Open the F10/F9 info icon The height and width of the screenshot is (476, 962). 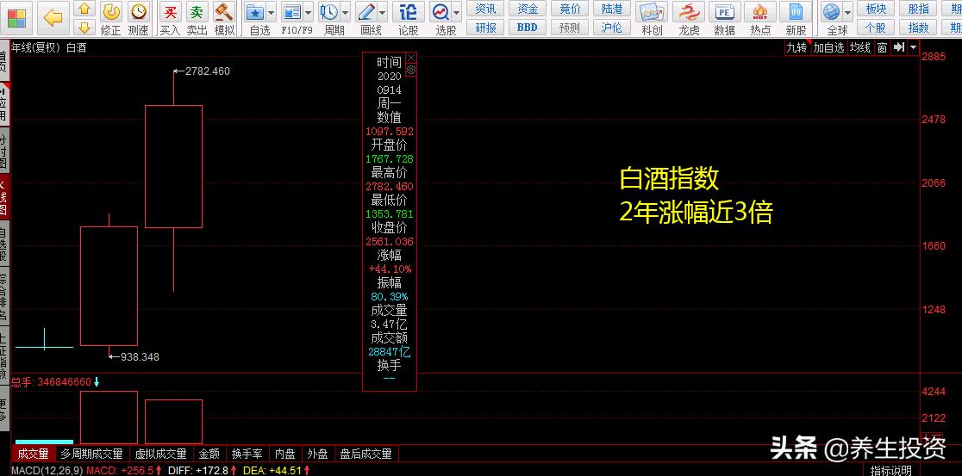click(x=292, y=12)
